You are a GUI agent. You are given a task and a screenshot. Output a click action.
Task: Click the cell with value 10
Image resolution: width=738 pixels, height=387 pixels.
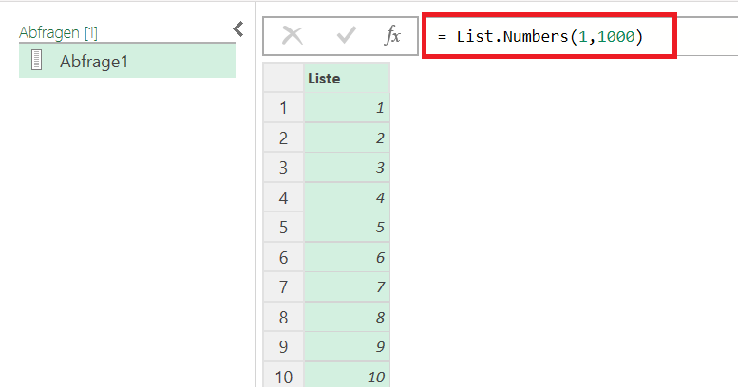coord(347,375)
